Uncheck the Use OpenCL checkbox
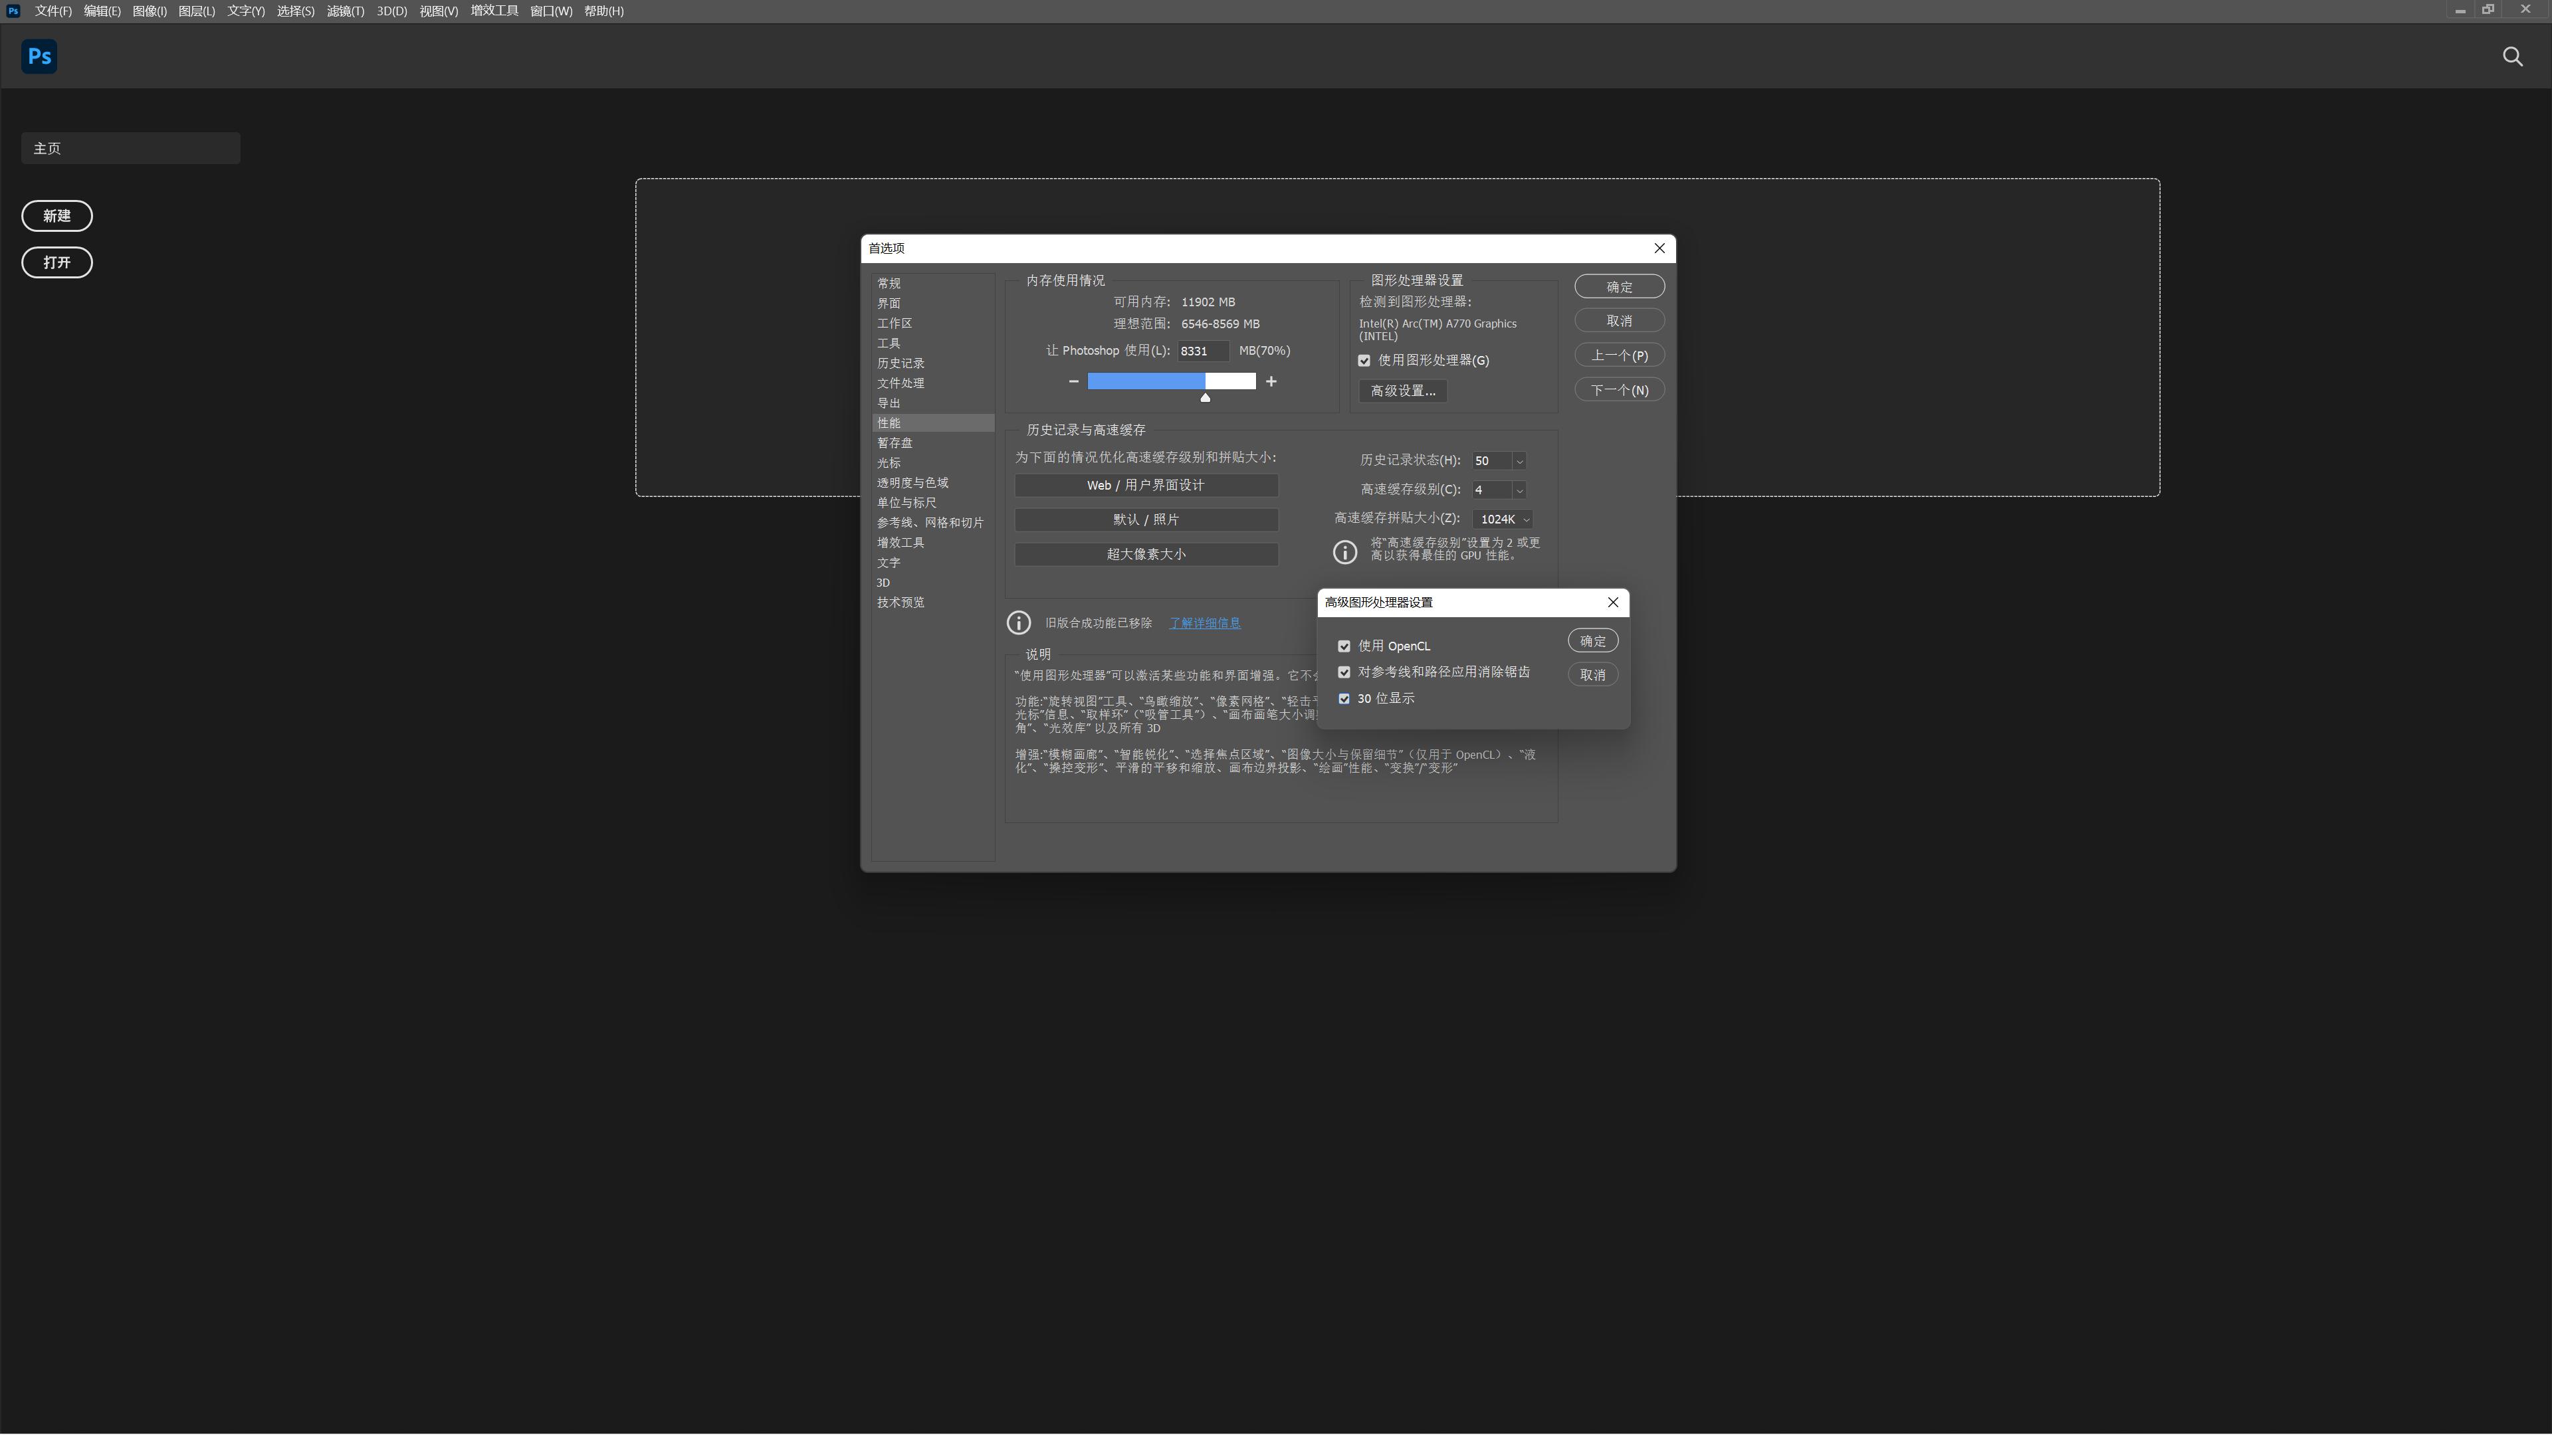 pyautogui.click(x=1344, y=646)
